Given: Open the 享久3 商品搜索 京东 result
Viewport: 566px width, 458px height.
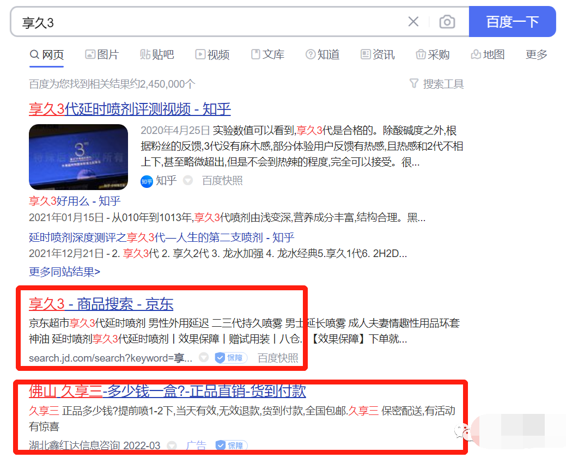Looking at the screenshot, I should tap(101, 304).
